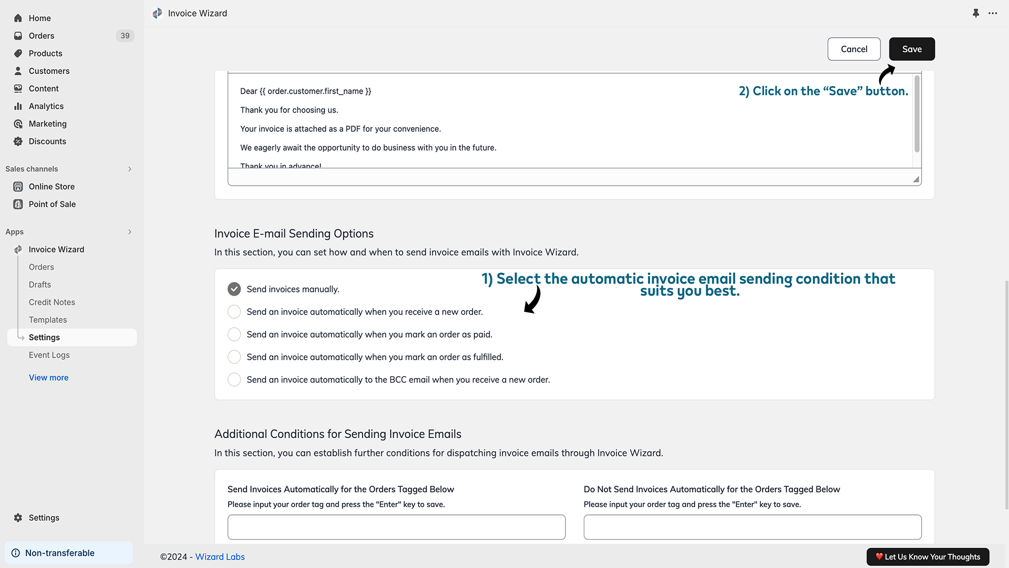Viewport: 1009px width, 568px height.
Task: Click the Content menu label
Action: pyautogui.click(x=44, y=88)
